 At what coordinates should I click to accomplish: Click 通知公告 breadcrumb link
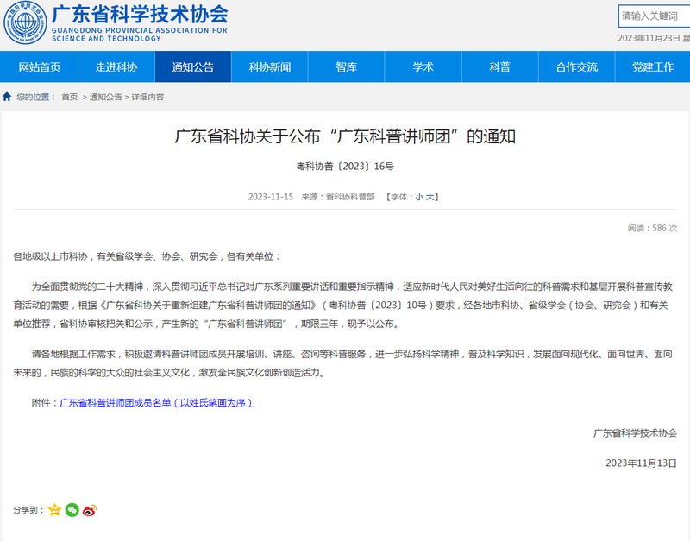coord(106,98)
